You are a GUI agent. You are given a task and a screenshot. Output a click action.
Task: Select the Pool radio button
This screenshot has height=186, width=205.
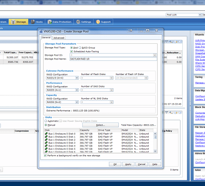[x=71, y=48]
